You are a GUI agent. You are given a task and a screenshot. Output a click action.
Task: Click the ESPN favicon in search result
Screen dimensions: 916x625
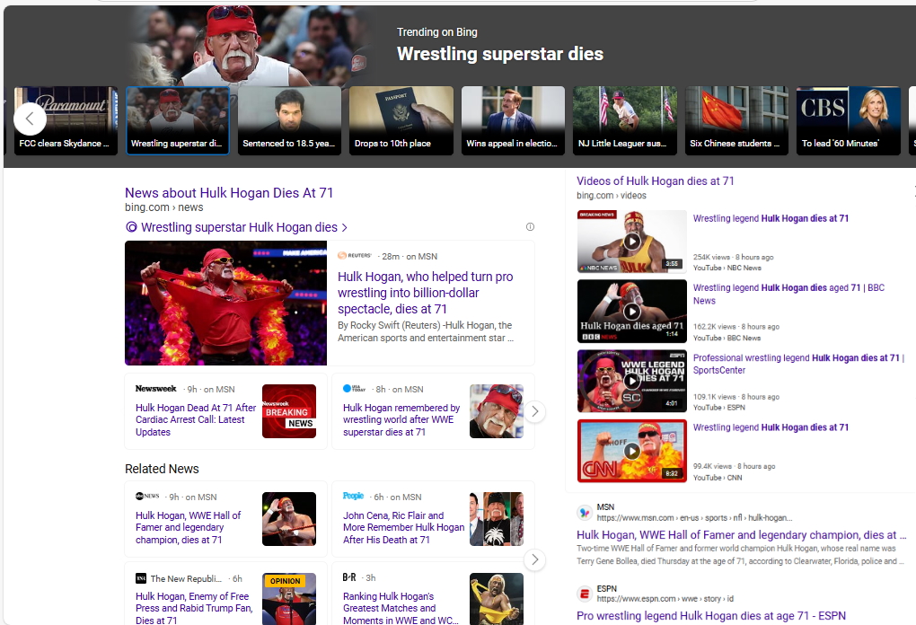tap(585, 594)
